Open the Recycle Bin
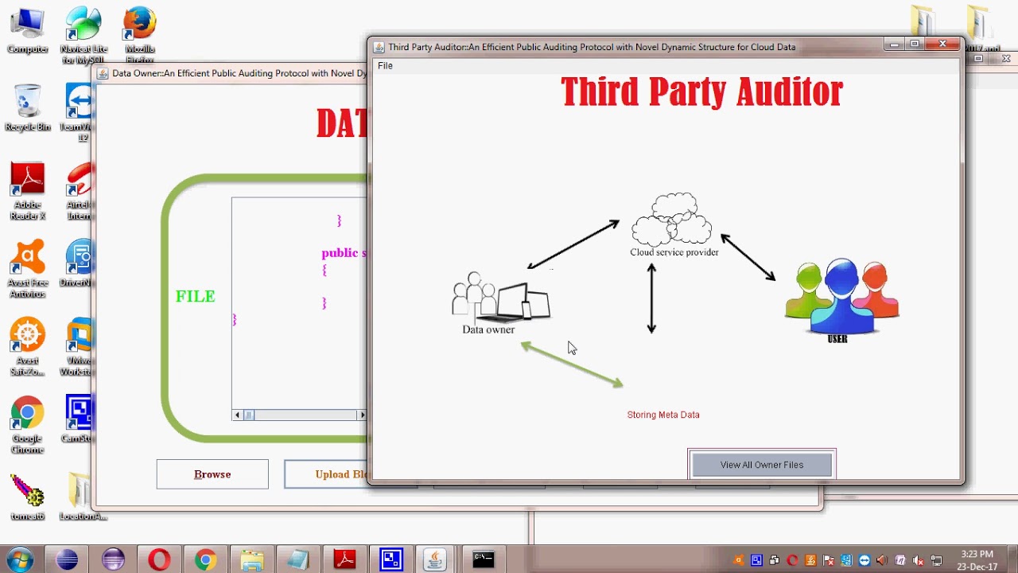The height and width of the screenshot is (573, 1018). (27, 108)
